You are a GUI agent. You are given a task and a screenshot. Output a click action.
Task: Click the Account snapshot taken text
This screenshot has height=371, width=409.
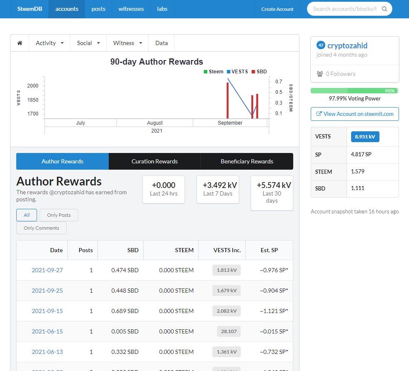pyautogui.click(x=355, y=211)
